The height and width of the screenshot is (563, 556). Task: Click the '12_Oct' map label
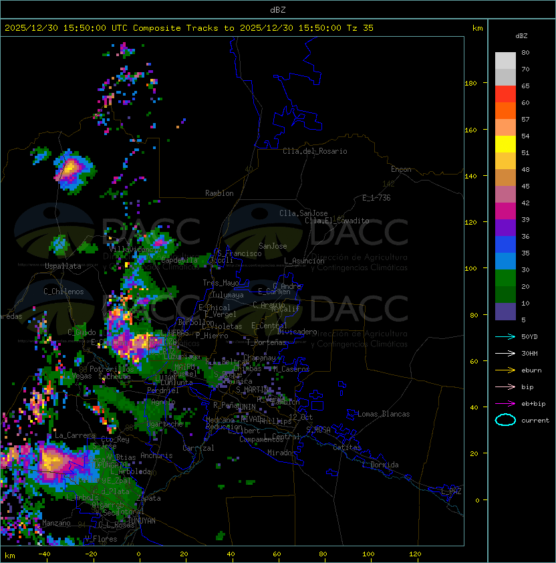(x=301, y=417)
